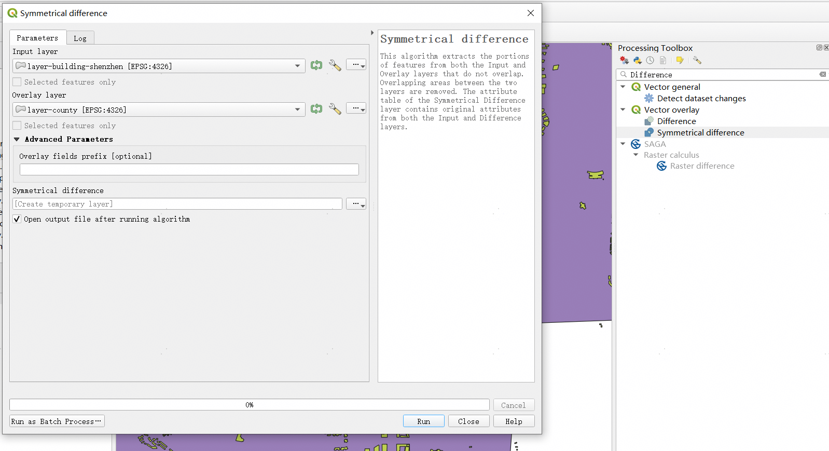The width and height of the screenshot is (829, 451).
Task: Open Python Scripts menu in Processing Toolbox
Action: coord(638,61)
